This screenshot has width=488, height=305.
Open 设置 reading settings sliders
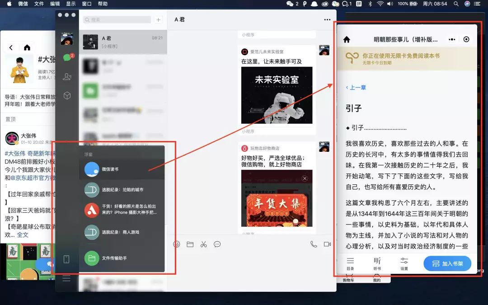pos(404,263)
